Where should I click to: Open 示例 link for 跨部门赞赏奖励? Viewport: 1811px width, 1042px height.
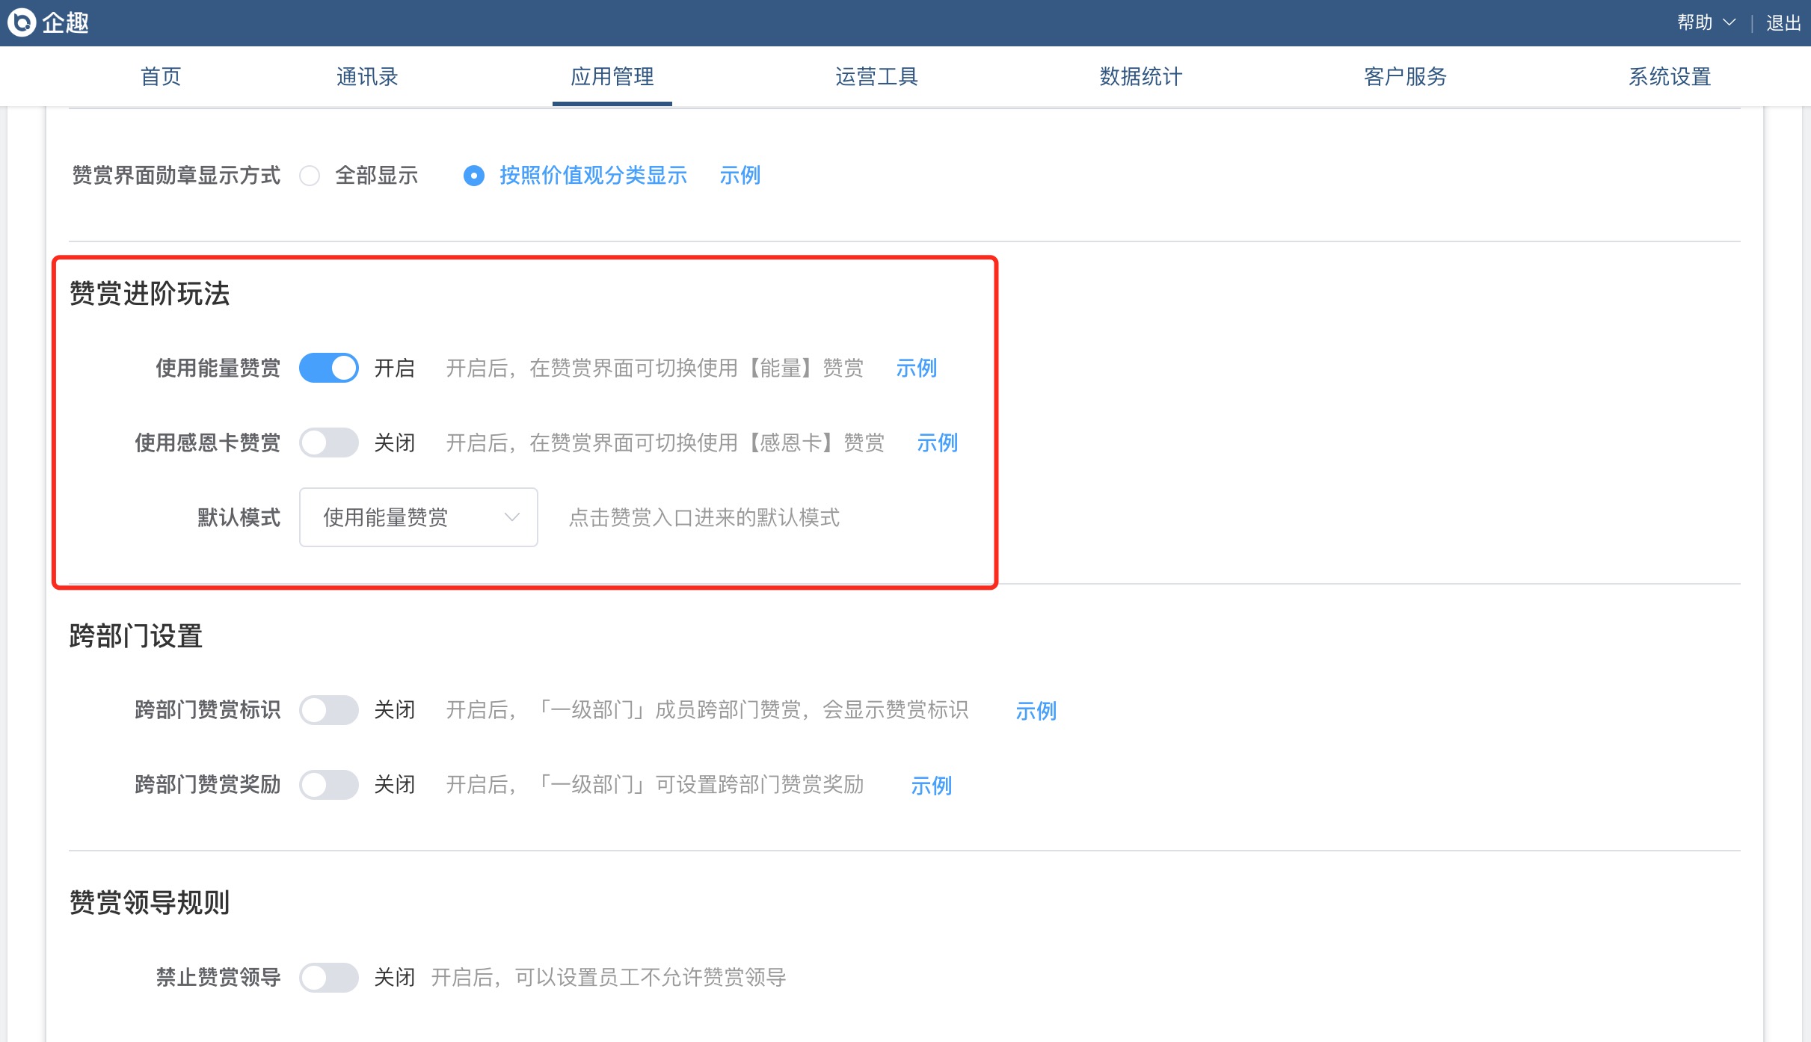tap(931, 785)
